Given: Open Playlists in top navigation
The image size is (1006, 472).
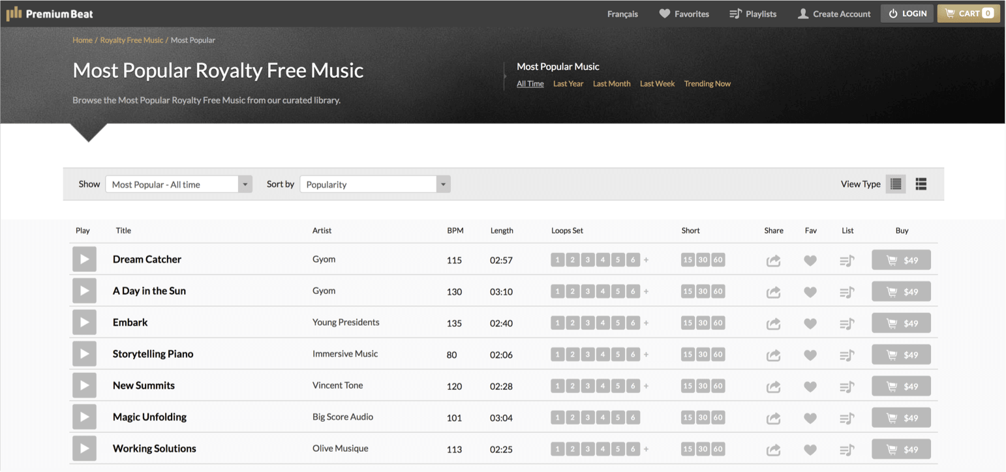Looking at the screenshot, I should tap(753, 14).
